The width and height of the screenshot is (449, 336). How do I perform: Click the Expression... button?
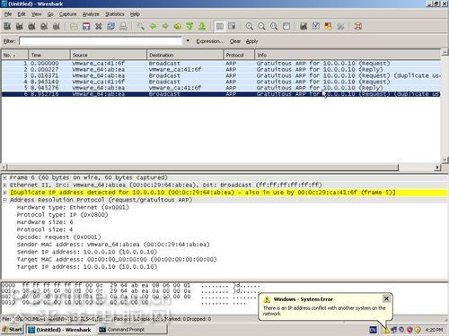(210, 41)
